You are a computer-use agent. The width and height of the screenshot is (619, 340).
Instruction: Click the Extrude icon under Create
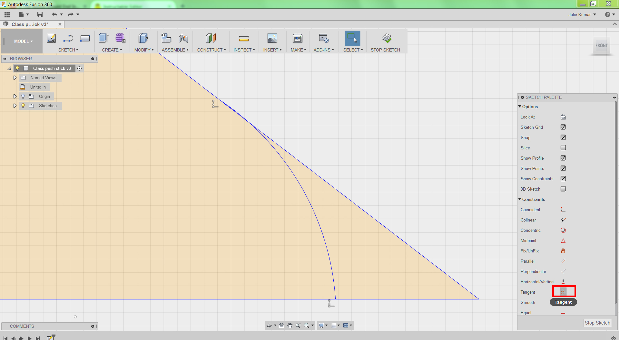[104, 39]
